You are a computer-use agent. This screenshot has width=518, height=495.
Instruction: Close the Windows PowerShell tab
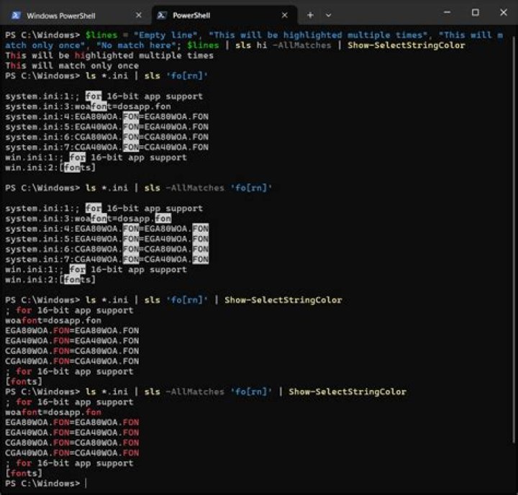click(139, 15)
